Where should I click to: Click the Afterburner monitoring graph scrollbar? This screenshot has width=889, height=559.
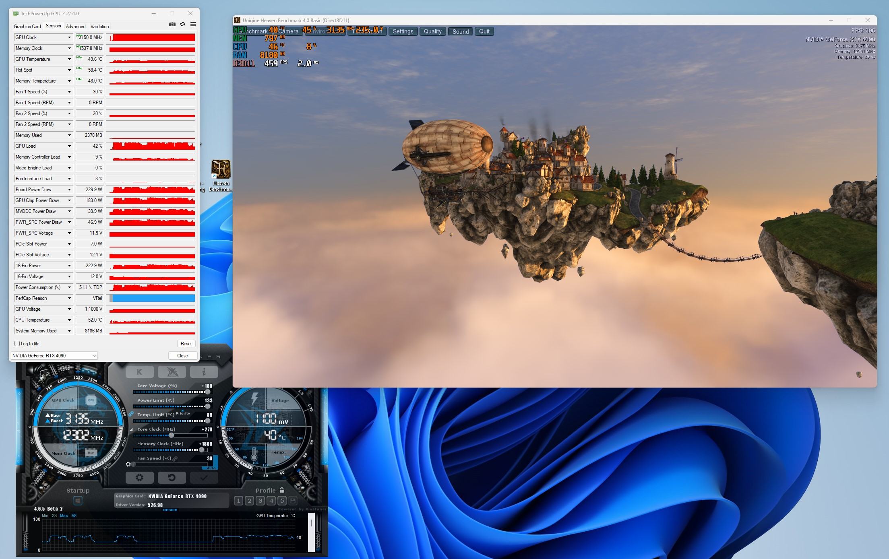pyautogui.click(x=311, y=532)
